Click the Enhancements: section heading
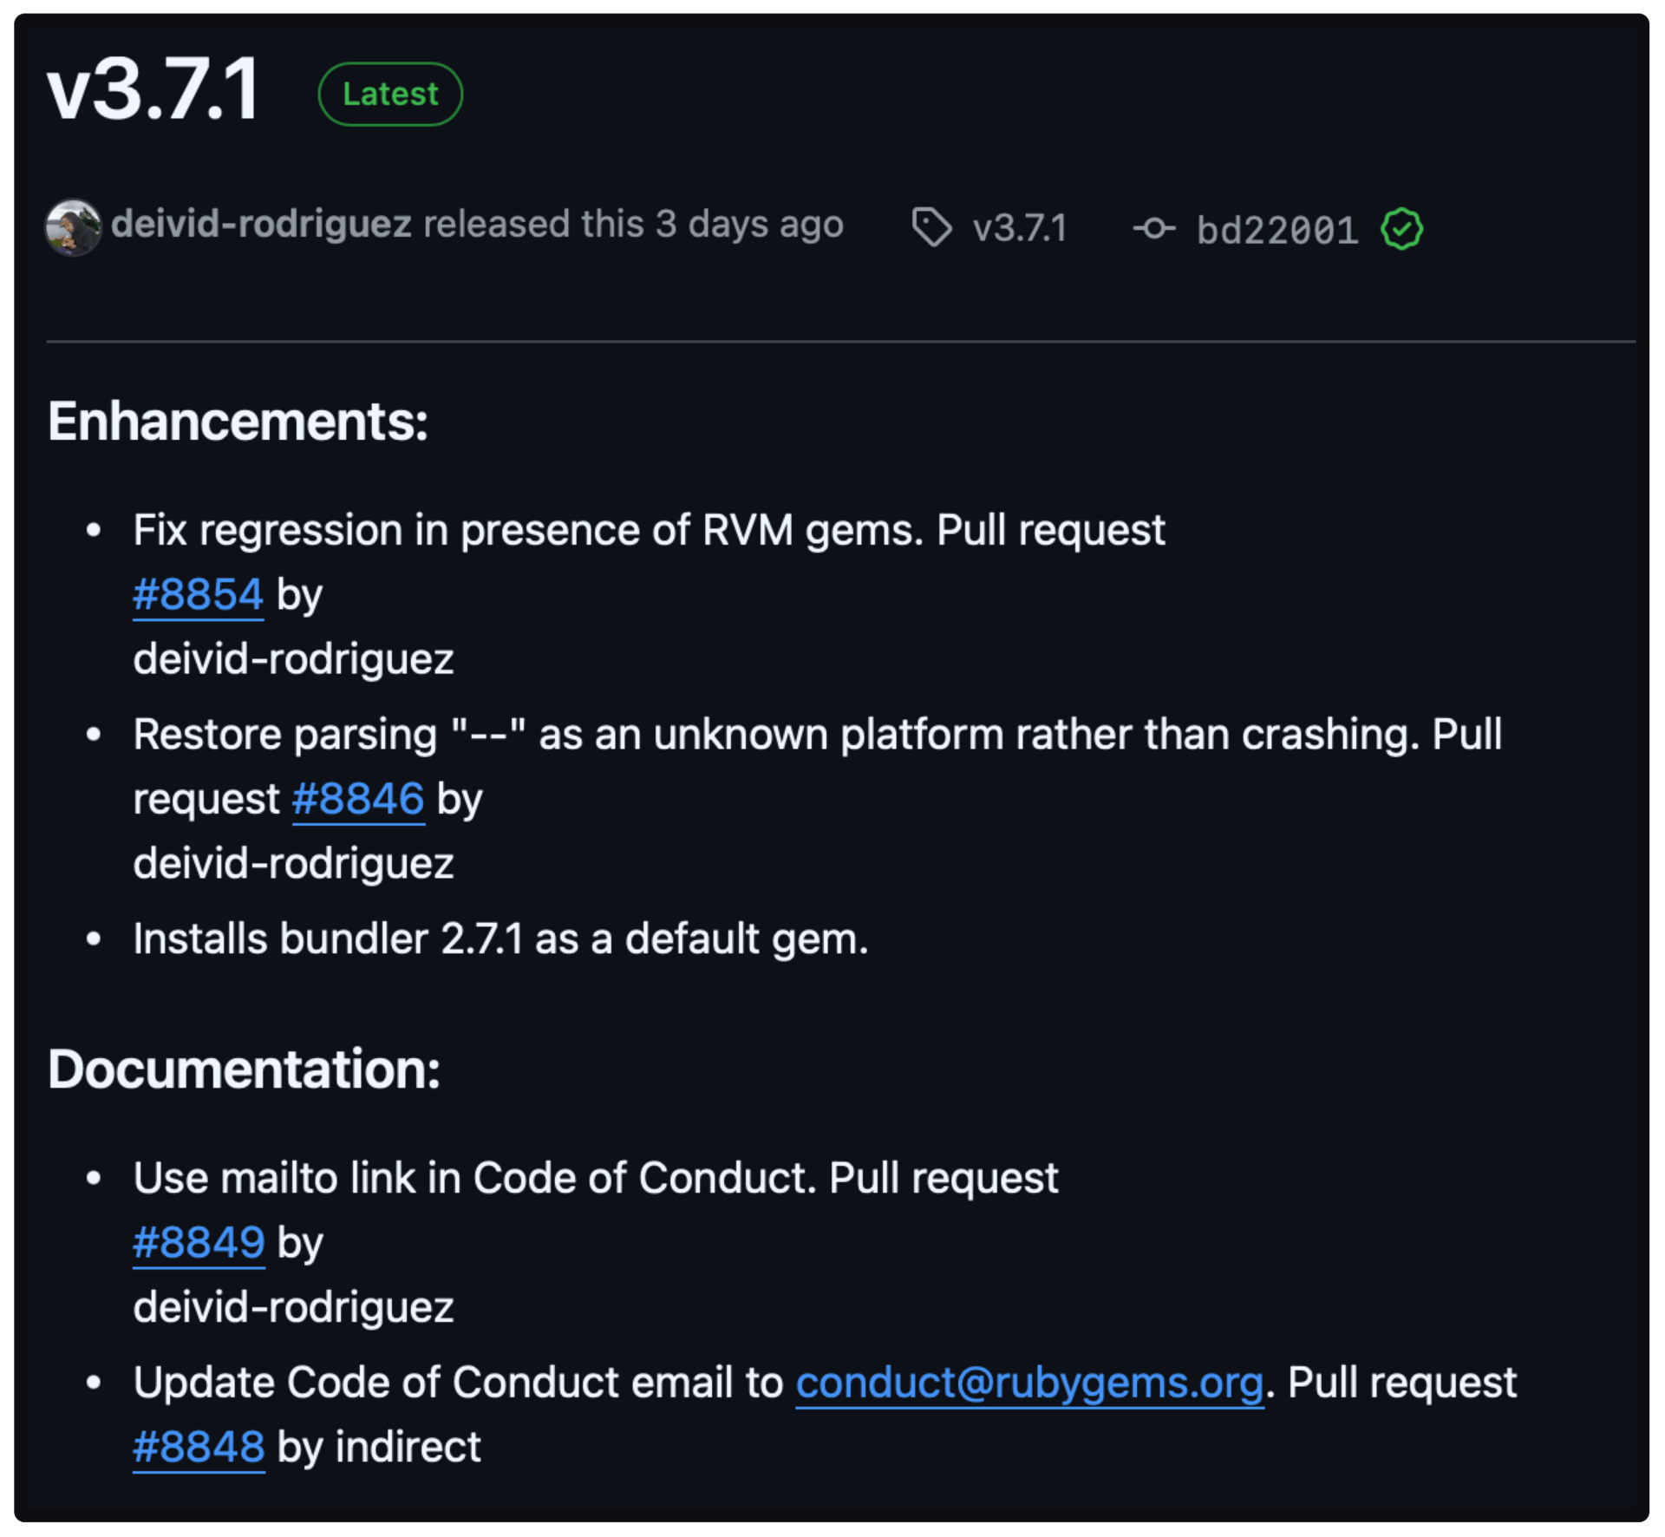Image resolution: width=1665 pixels, height=1537 pixels. 238,422
